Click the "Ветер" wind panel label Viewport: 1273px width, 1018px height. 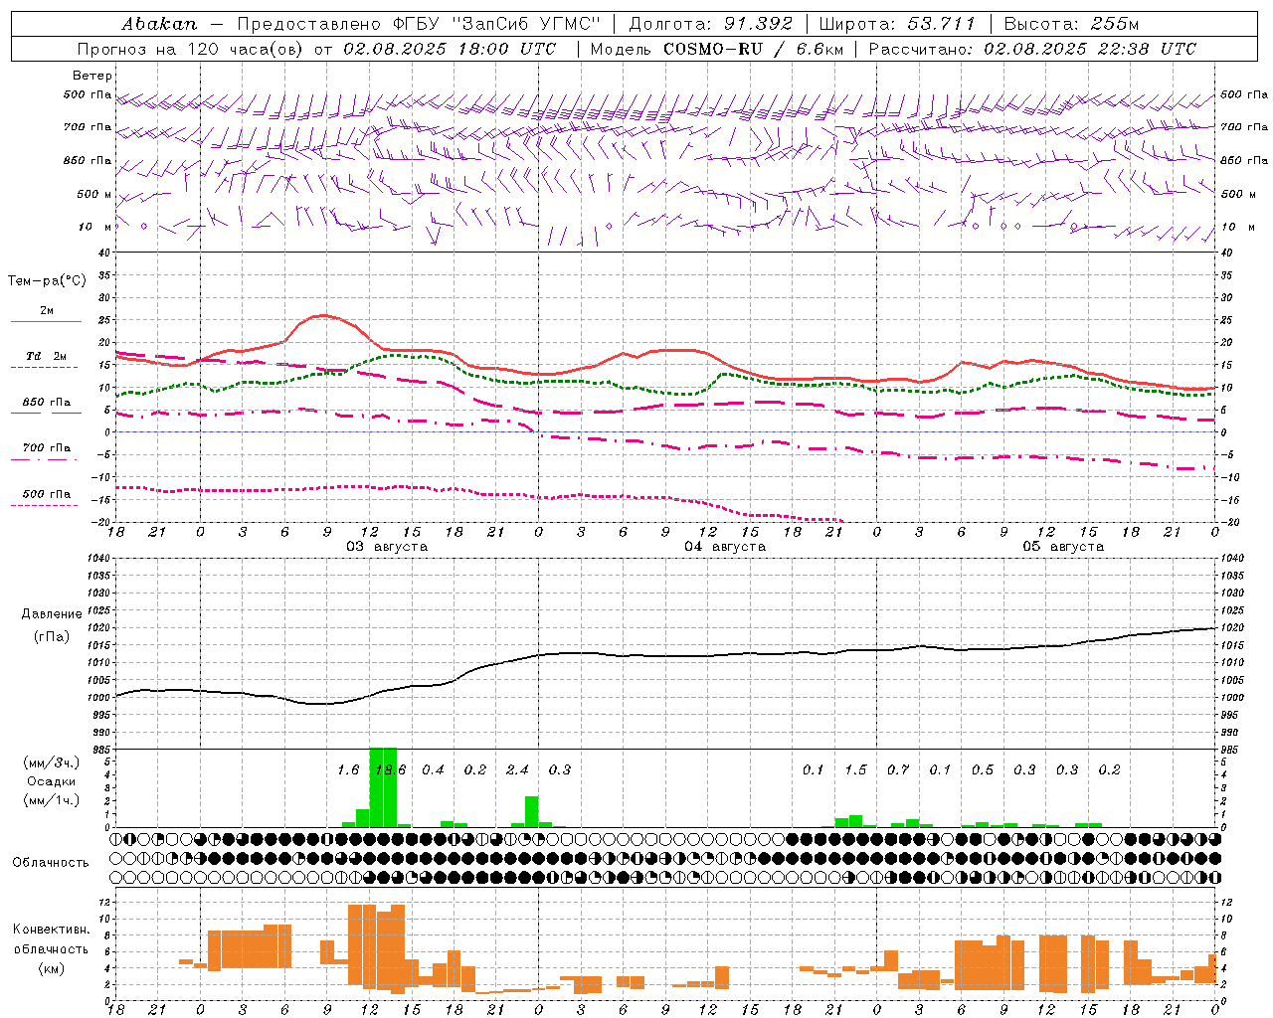tap(92, 76)
